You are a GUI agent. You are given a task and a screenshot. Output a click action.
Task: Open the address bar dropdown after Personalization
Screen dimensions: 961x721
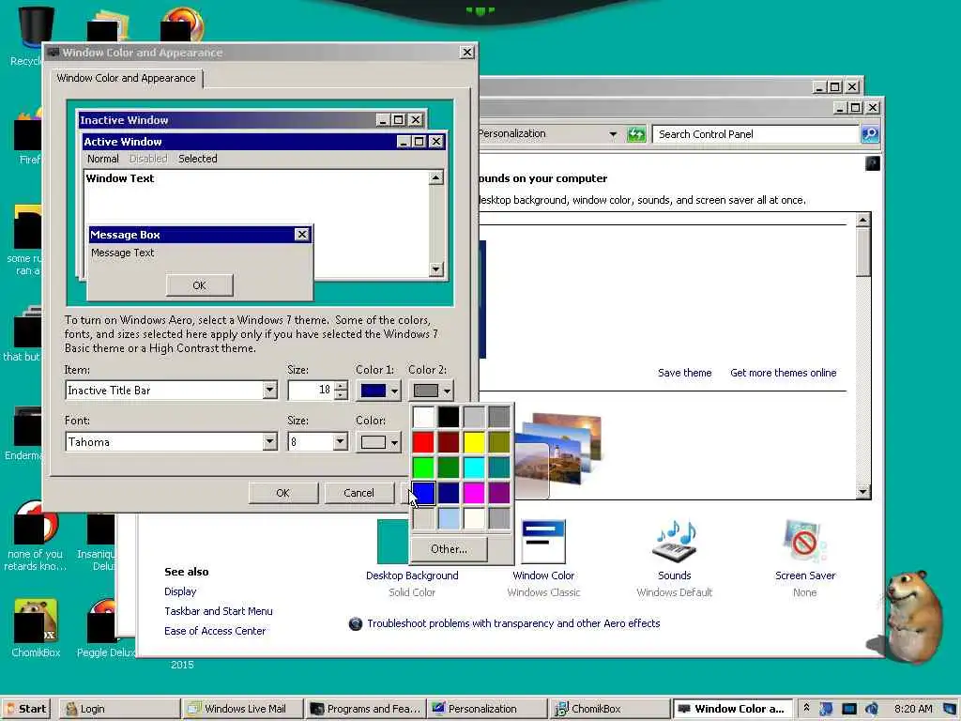point(612,134)
